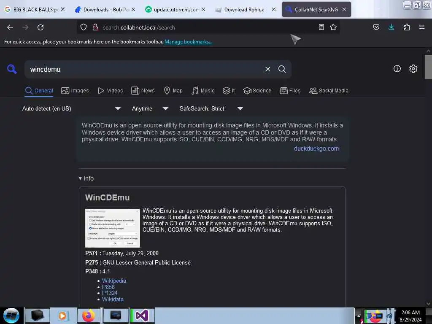Click the Tuesday, July 29, 2008 date
This screenshot has height=324, width=432.
click(130, 253)
